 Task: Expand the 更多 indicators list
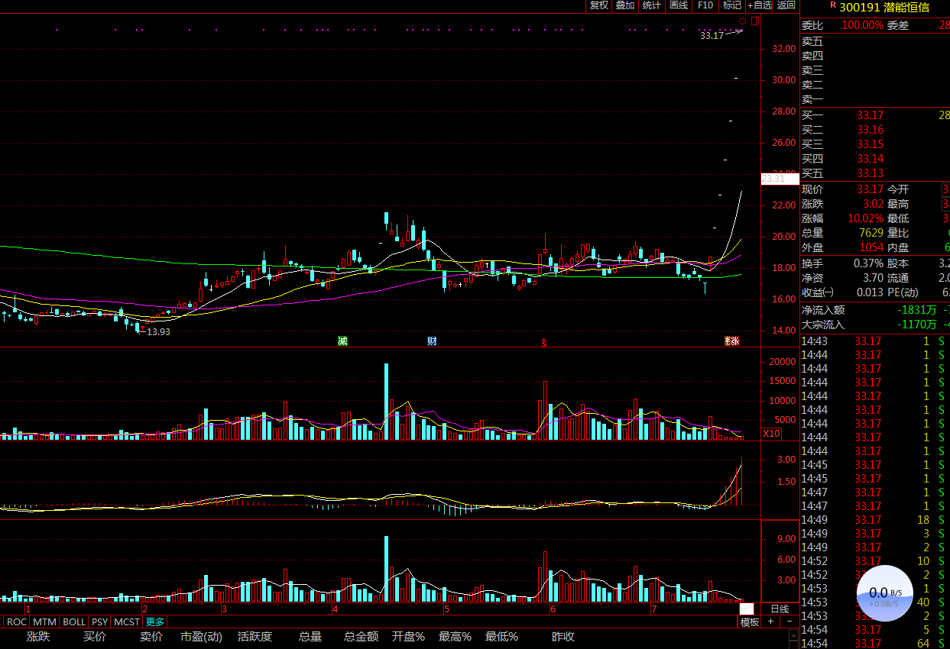[x=155, y=622]
